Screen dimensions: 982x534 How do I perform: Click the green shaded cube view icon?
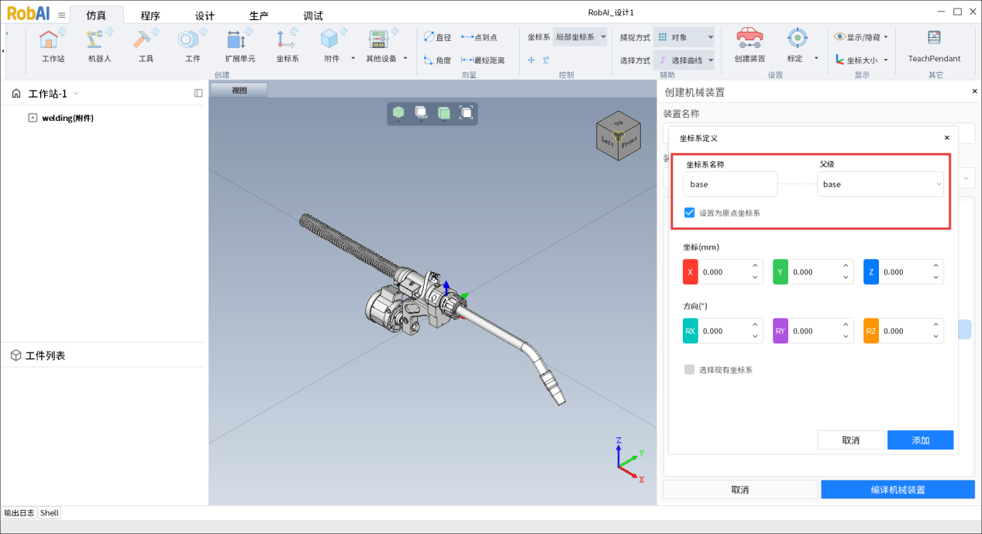click(398, 113)
